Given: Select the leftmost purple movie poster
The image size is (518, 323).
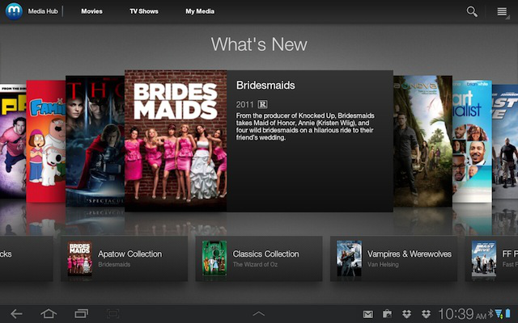Looking at the screenshot, I should [13, 142].
